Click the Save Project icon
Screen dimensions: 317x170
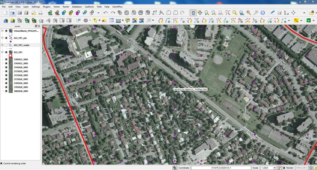pyautogui.click(x=20, y=13)
